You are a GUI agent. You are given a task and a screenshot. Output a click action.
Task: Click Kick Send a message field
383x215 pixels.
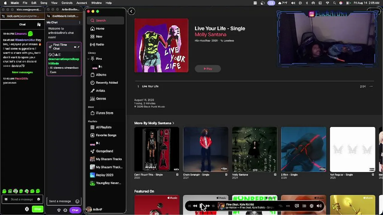point(22,199)
